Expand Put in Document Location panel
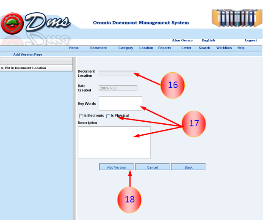The image size is (263, 221). tap(36, 68)
